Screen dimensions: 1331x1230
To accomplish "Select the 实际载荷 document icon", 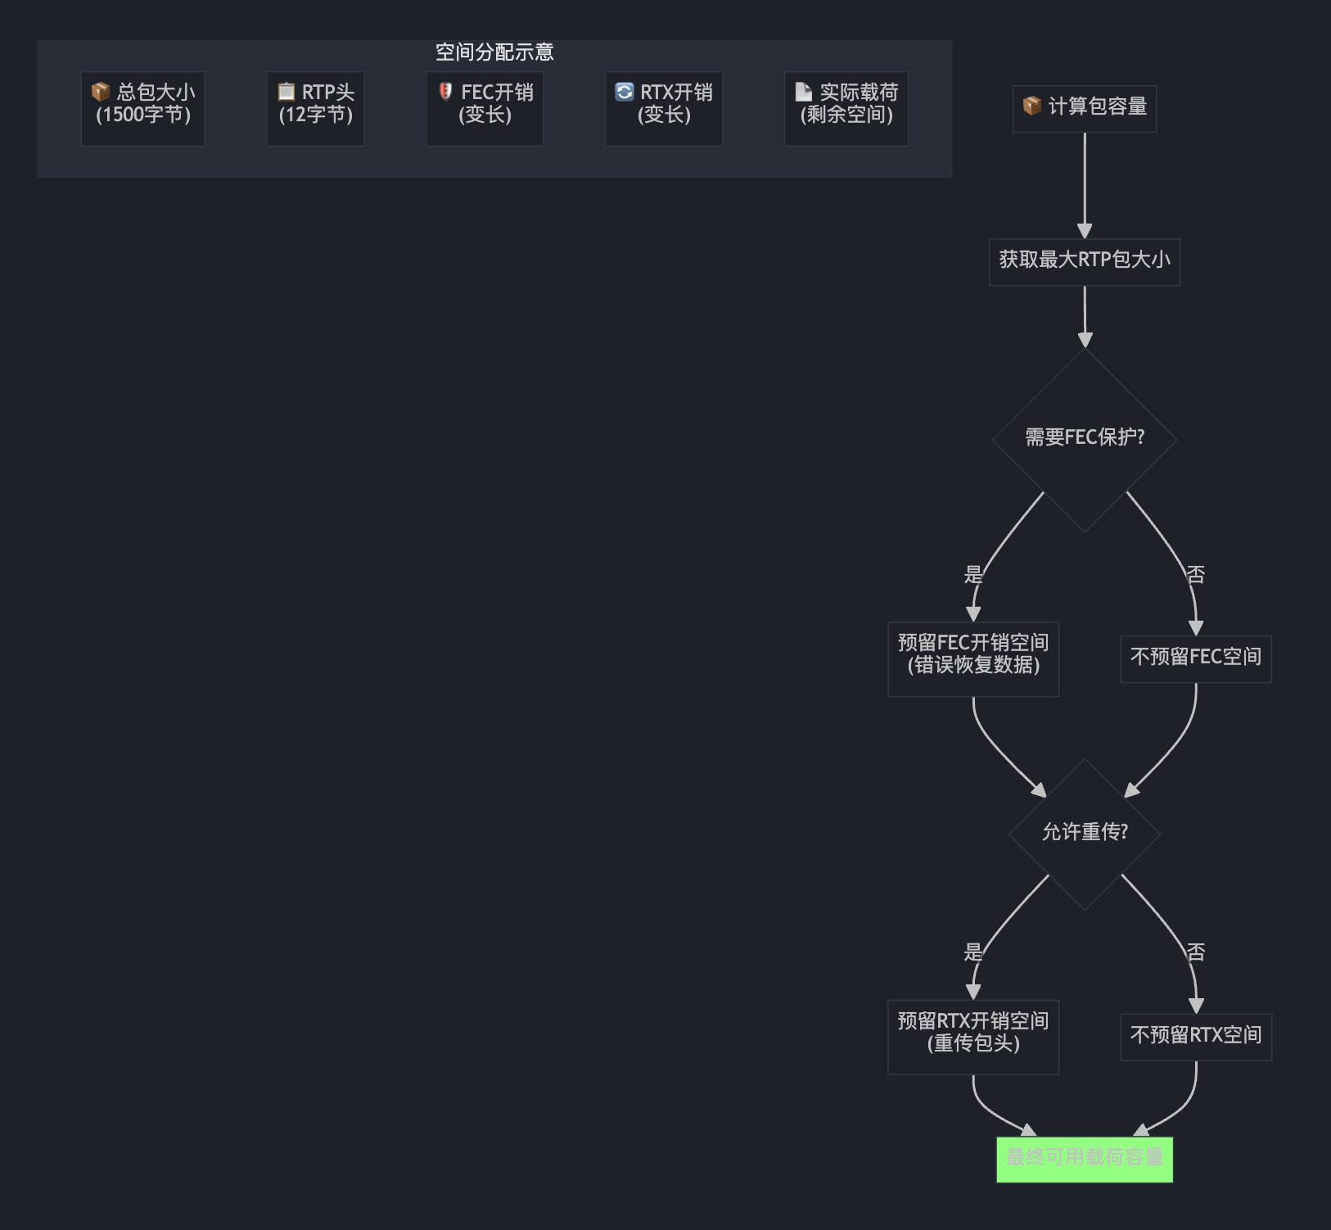I will click(803, 93).
